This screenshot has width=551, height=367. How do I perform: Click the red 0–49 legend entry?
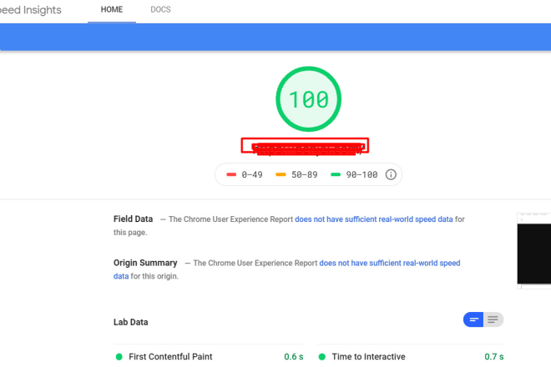pos(245,174)
